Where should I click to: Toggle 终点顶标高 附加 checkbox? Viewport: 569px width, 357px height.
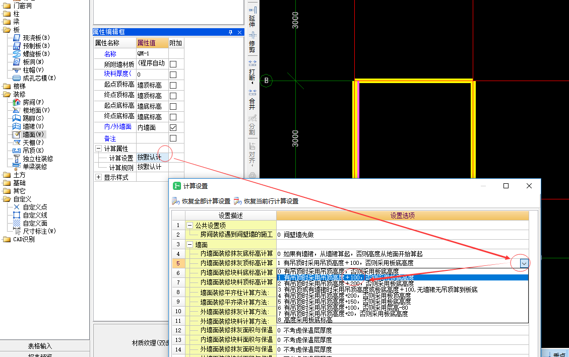(x=173, y=96)
